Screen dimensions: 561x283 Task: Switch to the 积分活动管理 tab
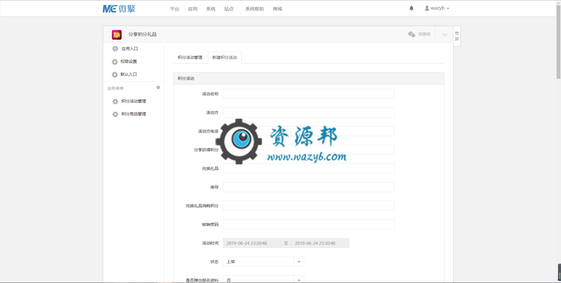coord(190,57)
